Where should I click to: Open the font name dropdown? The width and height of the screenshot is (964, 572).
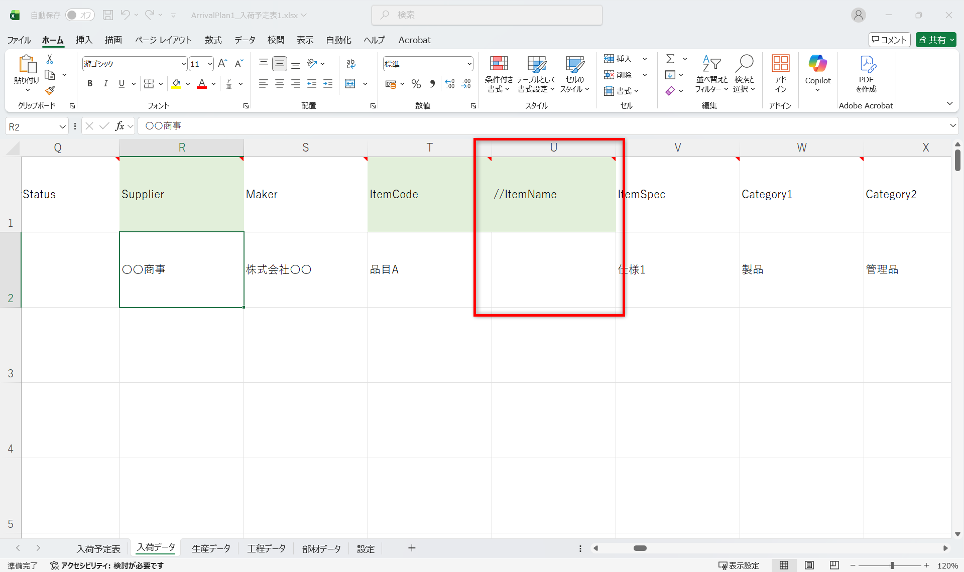[183, 64]
